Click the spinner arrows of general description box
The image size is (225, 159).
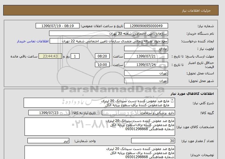[x=172, y=101]
